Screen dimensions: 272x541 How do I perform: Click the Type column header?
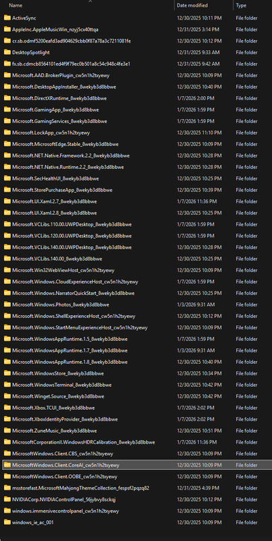(x=241, y=5)
